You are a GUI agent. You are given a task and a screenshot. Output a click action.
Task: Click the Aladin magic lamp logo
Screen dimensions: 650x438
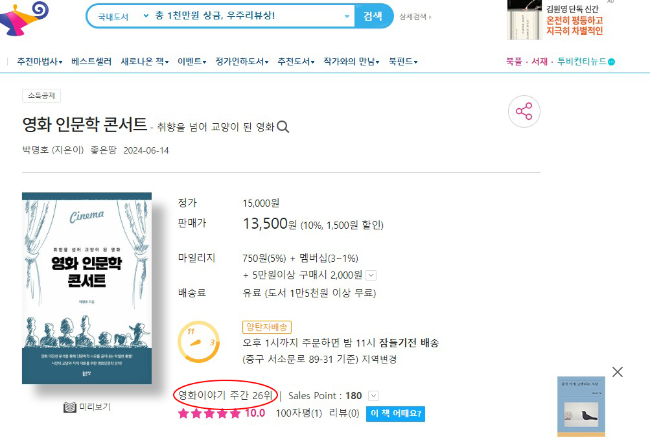click(24, 19)
